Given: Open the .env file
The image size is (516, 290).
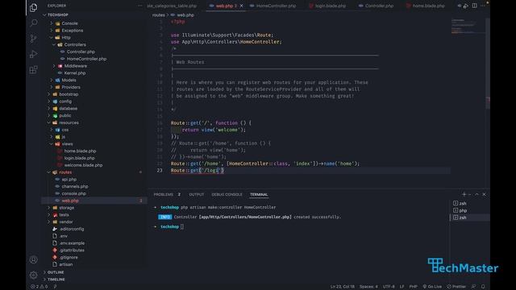Looking at the screenshot, I should [63, 236].
